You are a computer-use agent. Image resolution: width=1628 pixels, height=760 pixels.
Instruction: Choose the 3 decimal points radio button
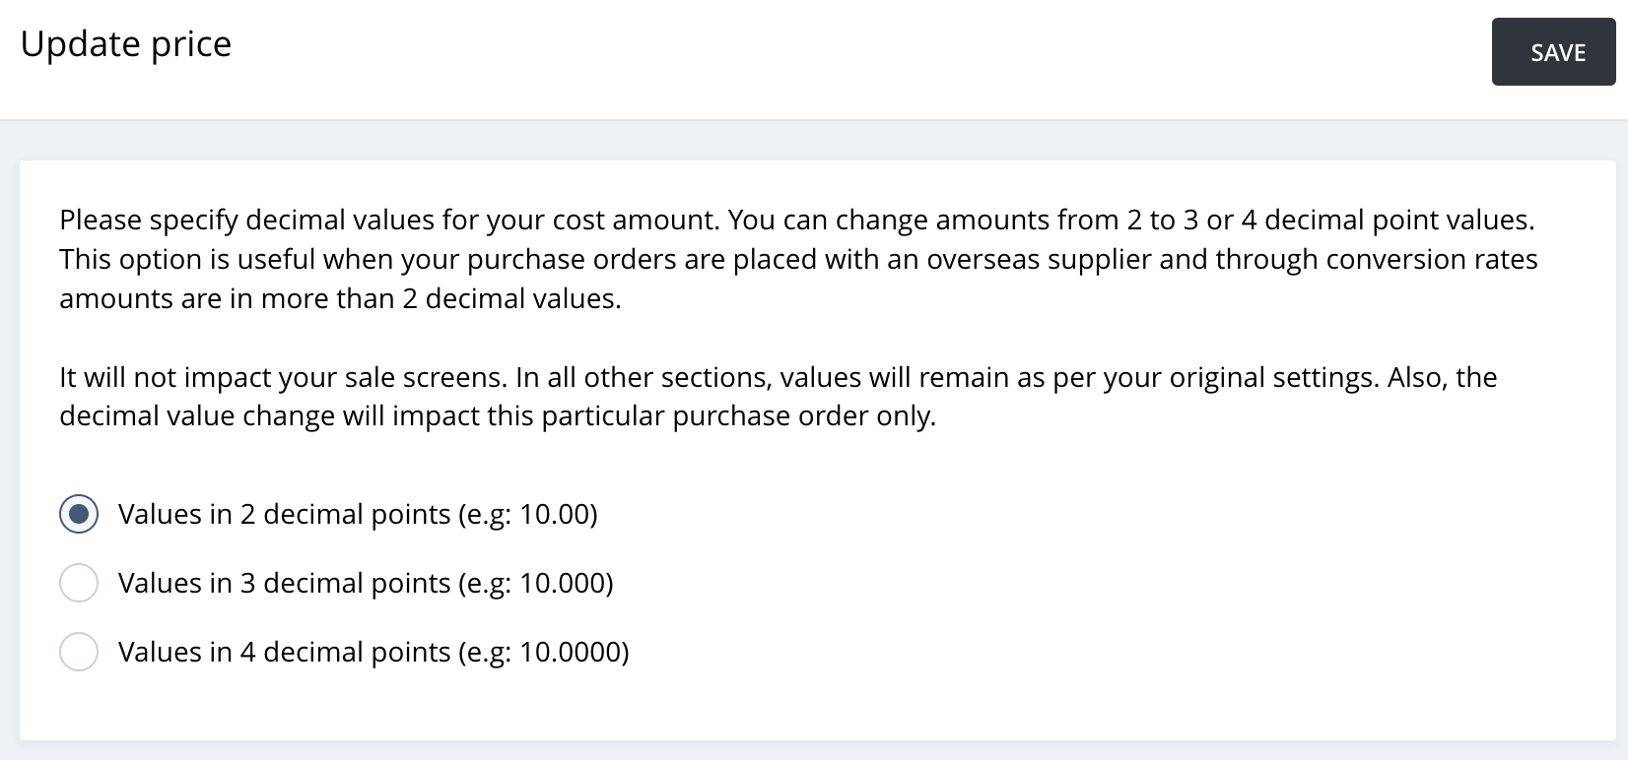(x=79, y=583)
